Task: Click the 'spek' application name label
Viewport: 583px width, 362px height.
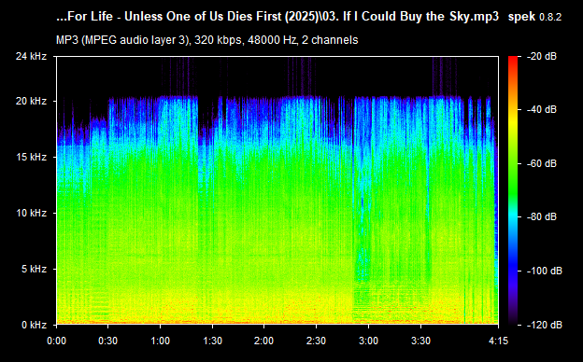Action: [521, 17]
